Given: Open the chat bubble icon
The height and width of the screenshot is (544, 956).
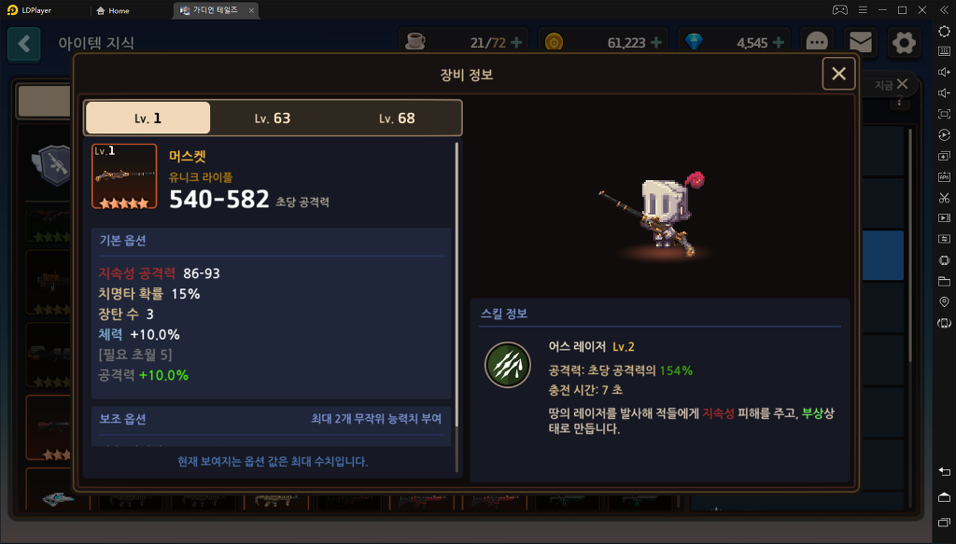Looking at the screenshot, I should [x=816, y=42].
